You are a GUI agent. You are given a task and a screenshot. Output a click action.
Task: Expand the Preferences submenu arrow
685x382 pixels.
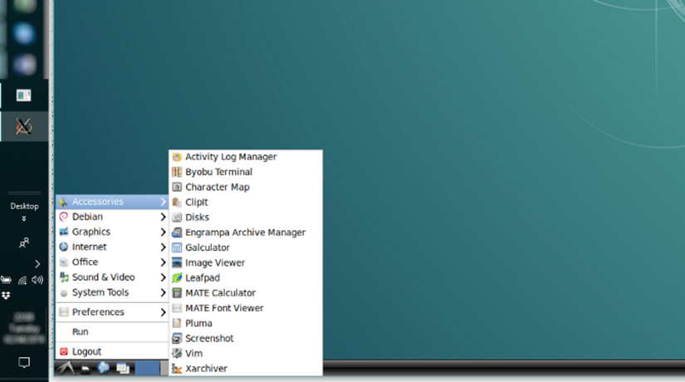[163, 312]
